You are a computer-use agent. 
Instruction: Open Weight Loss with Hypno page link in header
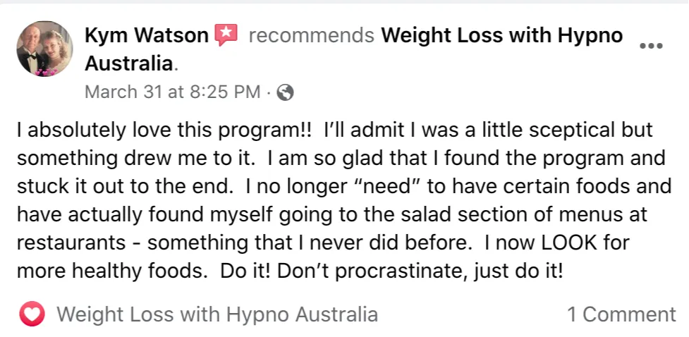(502, 35)
